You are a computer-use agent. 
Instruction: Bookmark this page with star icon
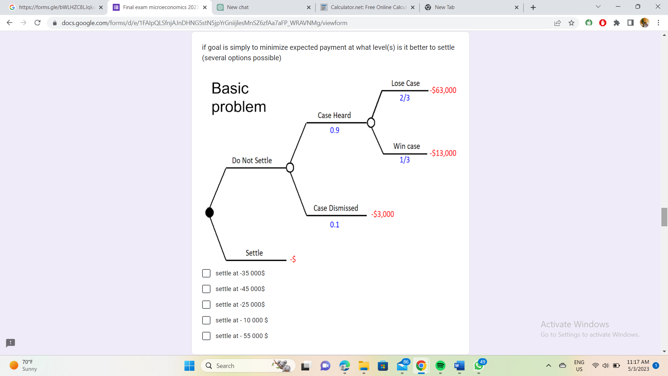coord(571,23)
